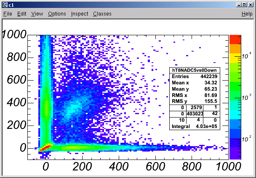The width and height of the screenshot is (256, 178).
Task: Maximize the c1 canvas window
Action: [x=244, y=5]
